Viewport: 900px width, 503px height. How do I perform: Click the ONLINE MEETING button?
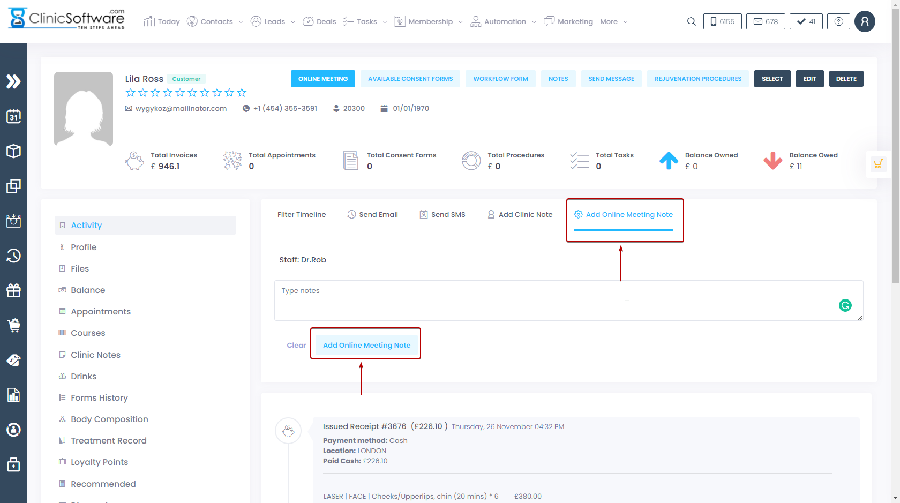click(x=323, y=79)
